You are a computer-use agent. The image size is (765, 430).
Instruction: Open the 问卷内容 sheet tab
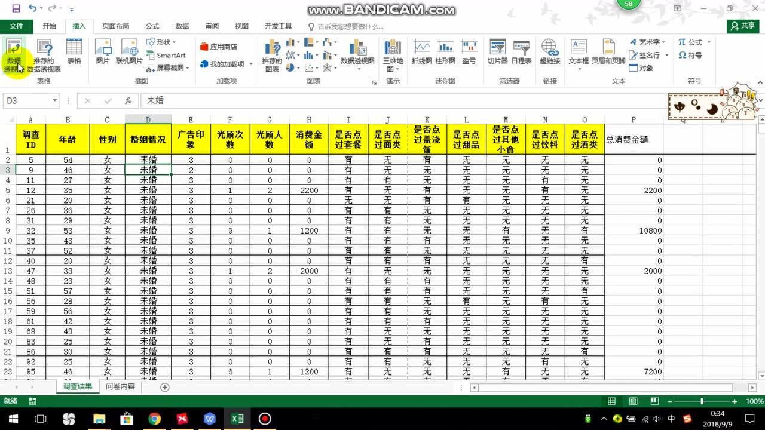tap(120, 386)
